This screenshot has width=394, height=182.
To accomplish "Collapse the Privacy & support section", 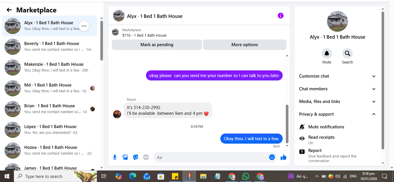I will click(337, 114).
